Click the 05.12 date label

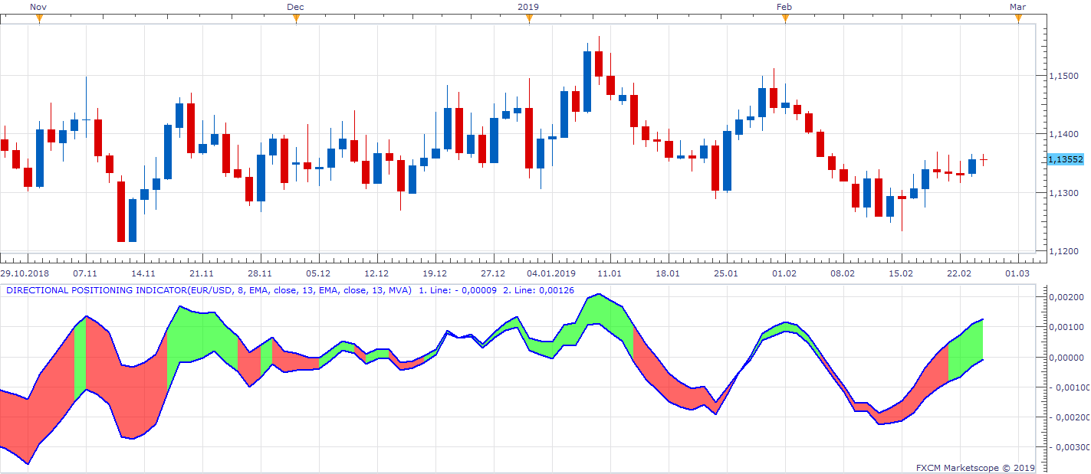tap(318, 273)
